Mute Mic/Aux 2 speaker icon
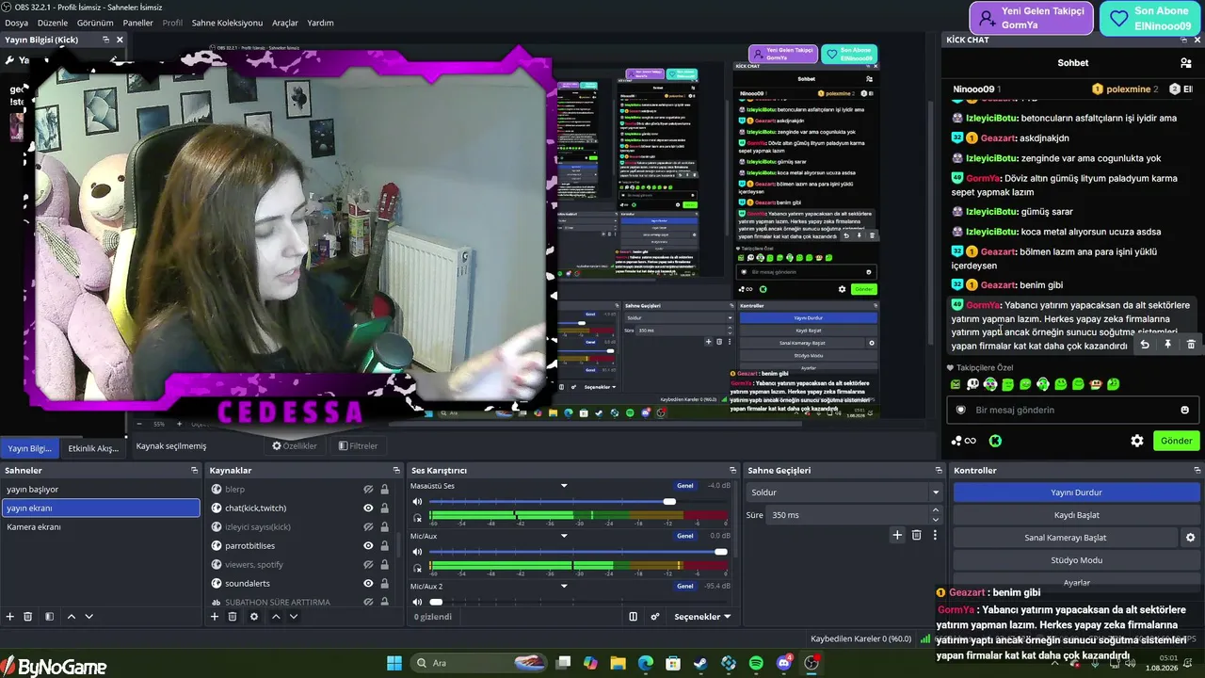This screenshot has width=1205, height=678. pos(417,602)
